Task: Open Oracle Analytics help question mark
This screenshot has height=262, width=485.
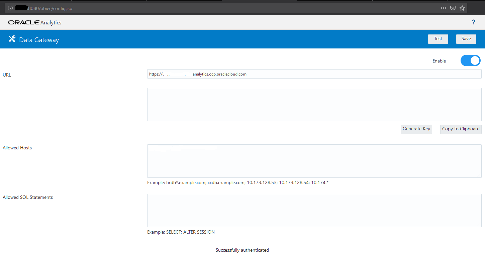Action: 474,22
